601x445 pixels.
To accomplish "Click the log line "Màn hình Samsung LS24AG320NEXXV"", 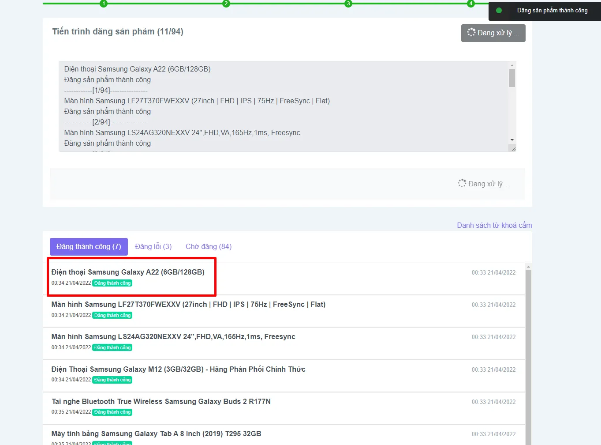I will (x=182, y=133).
